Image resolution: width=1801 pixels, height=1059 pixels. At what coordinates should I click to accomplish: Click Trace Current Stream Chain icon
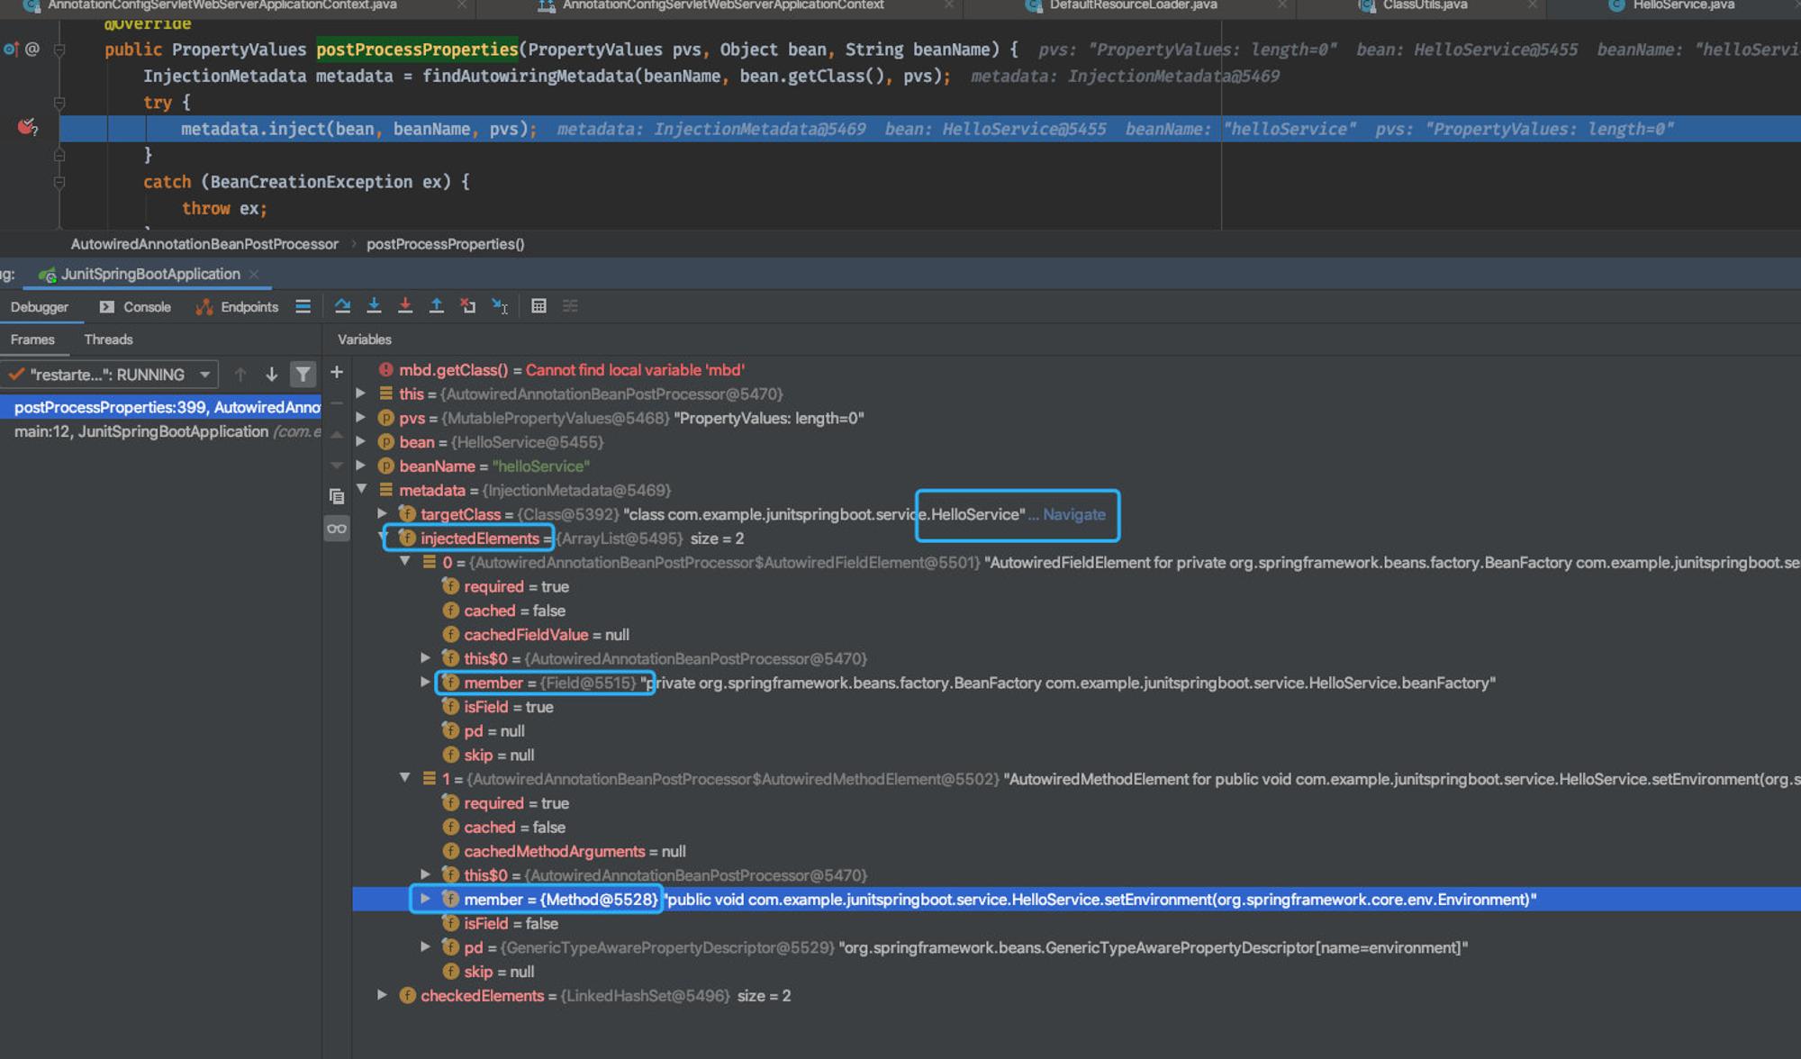coord(570,306)
